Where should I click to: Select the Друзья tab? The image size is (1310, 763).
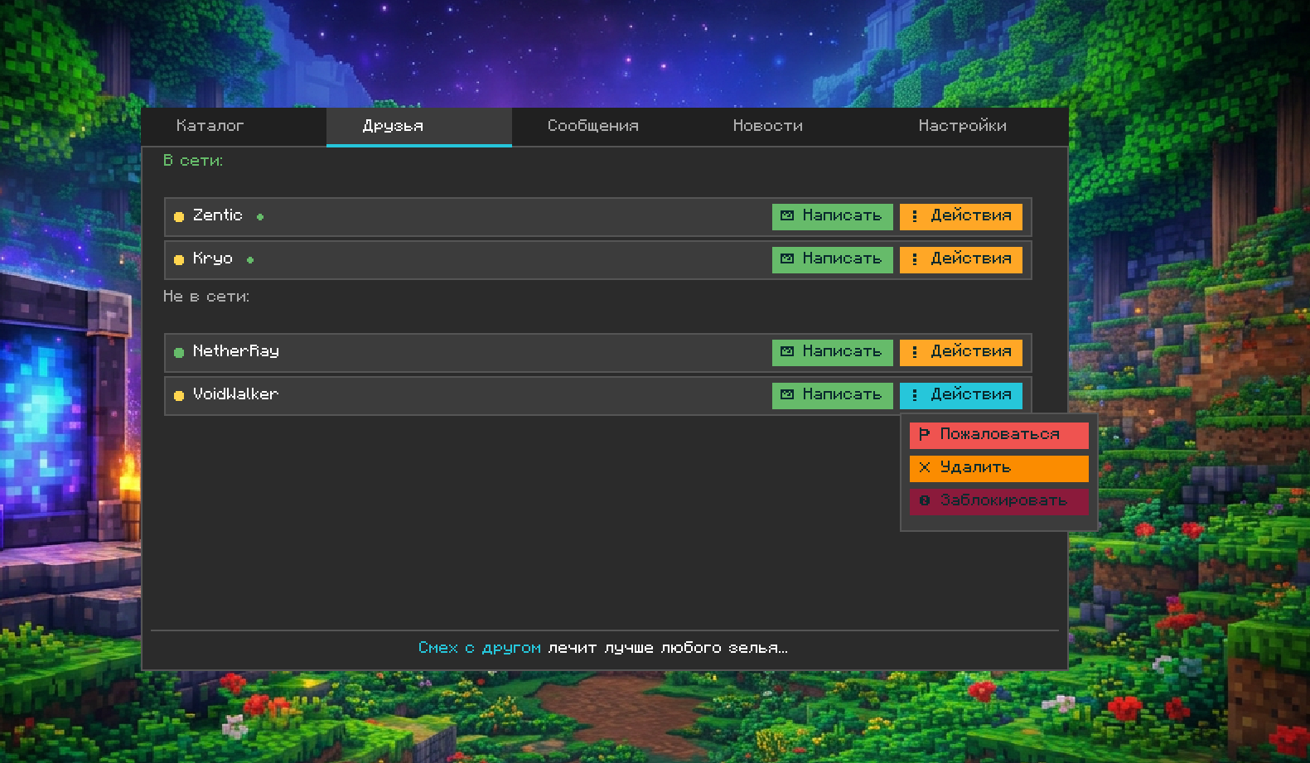(x=419, y=127)
